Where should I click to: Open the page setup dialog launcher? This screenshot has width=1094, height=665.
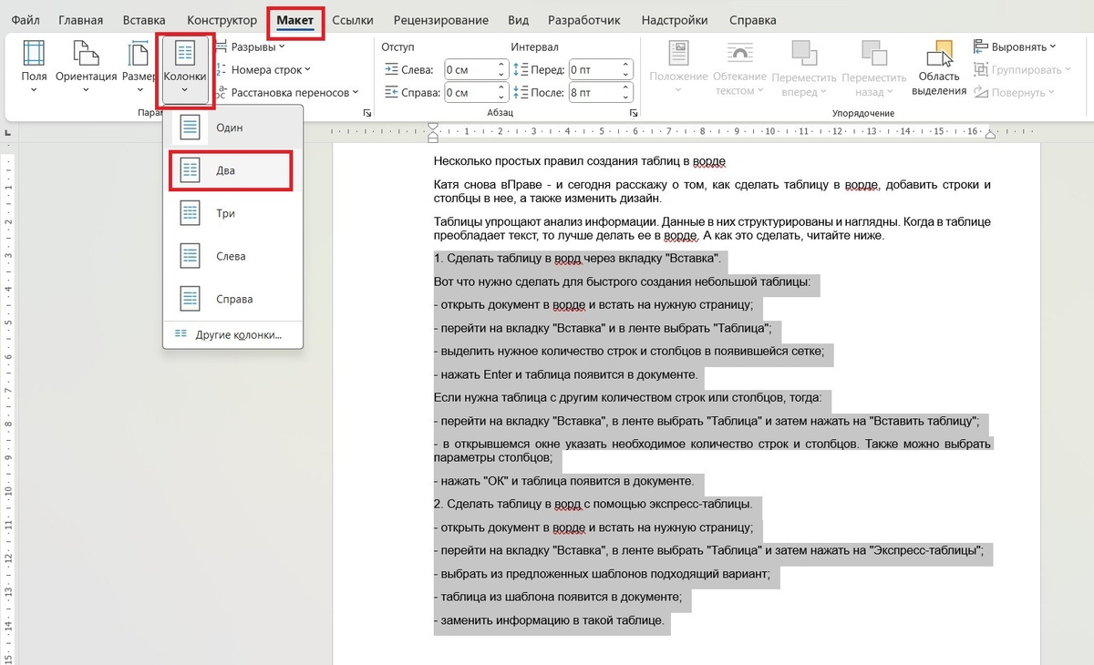(366, 113)
